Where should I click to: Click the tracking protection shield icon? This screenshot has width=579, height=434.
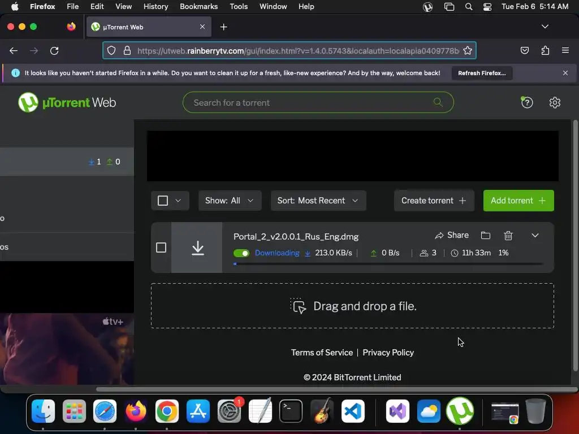[x=111, y=50]
